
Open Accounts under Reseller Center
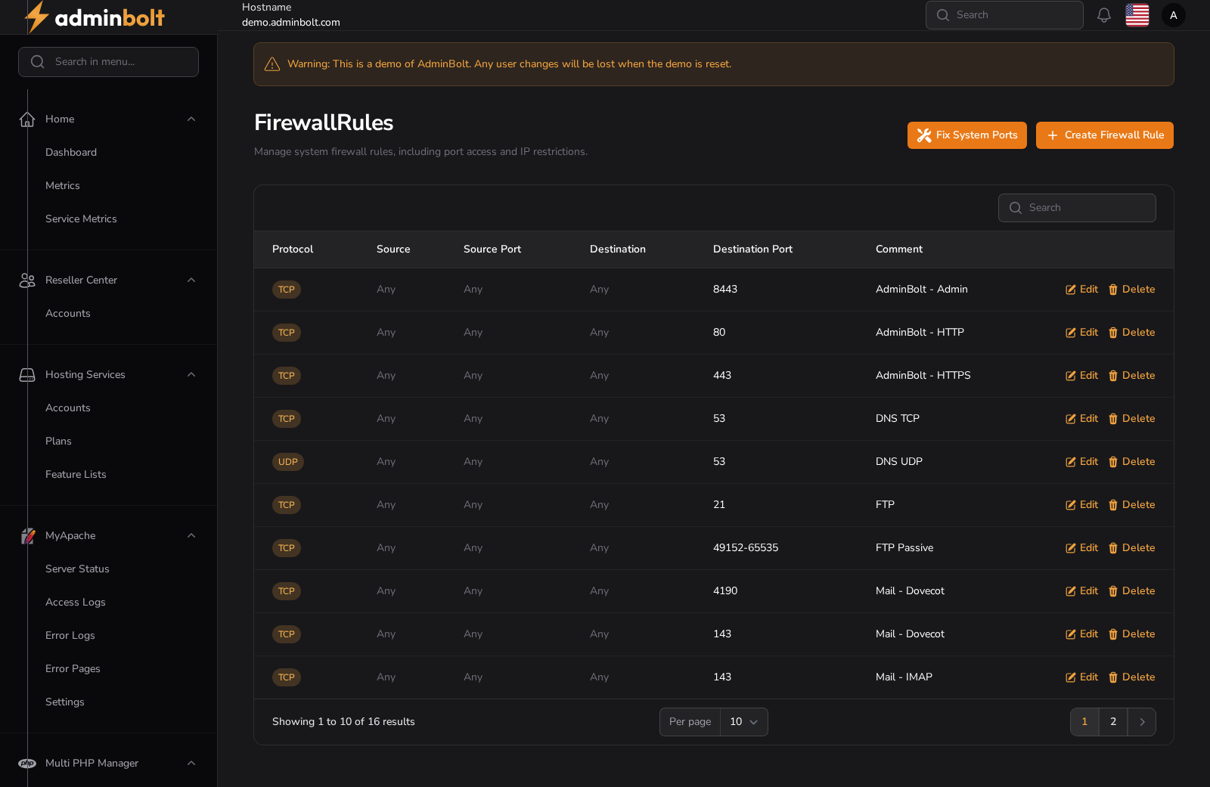(x=68, y=313)
